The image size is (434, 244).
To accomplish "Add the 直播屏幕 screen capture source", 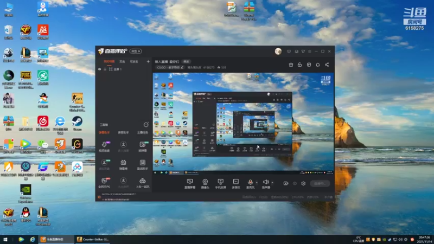I will click(189, 183).
